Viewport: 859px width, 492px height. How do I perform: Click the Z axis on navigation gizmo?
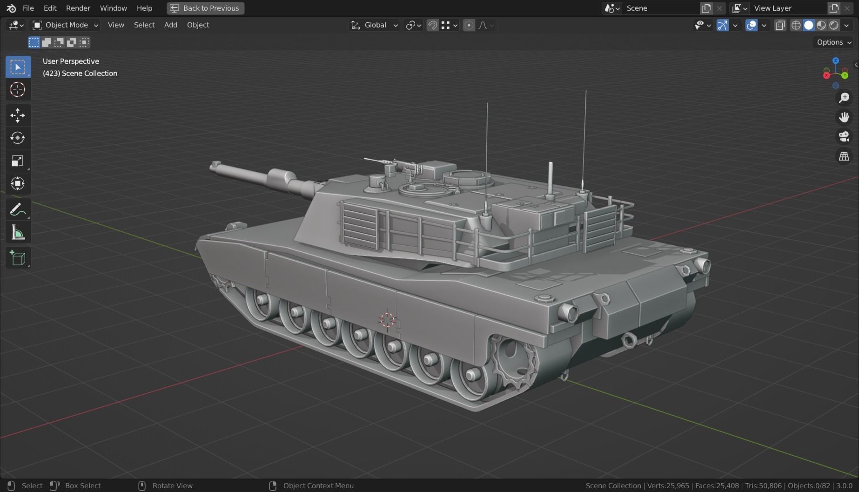click(x=836, y=61)
